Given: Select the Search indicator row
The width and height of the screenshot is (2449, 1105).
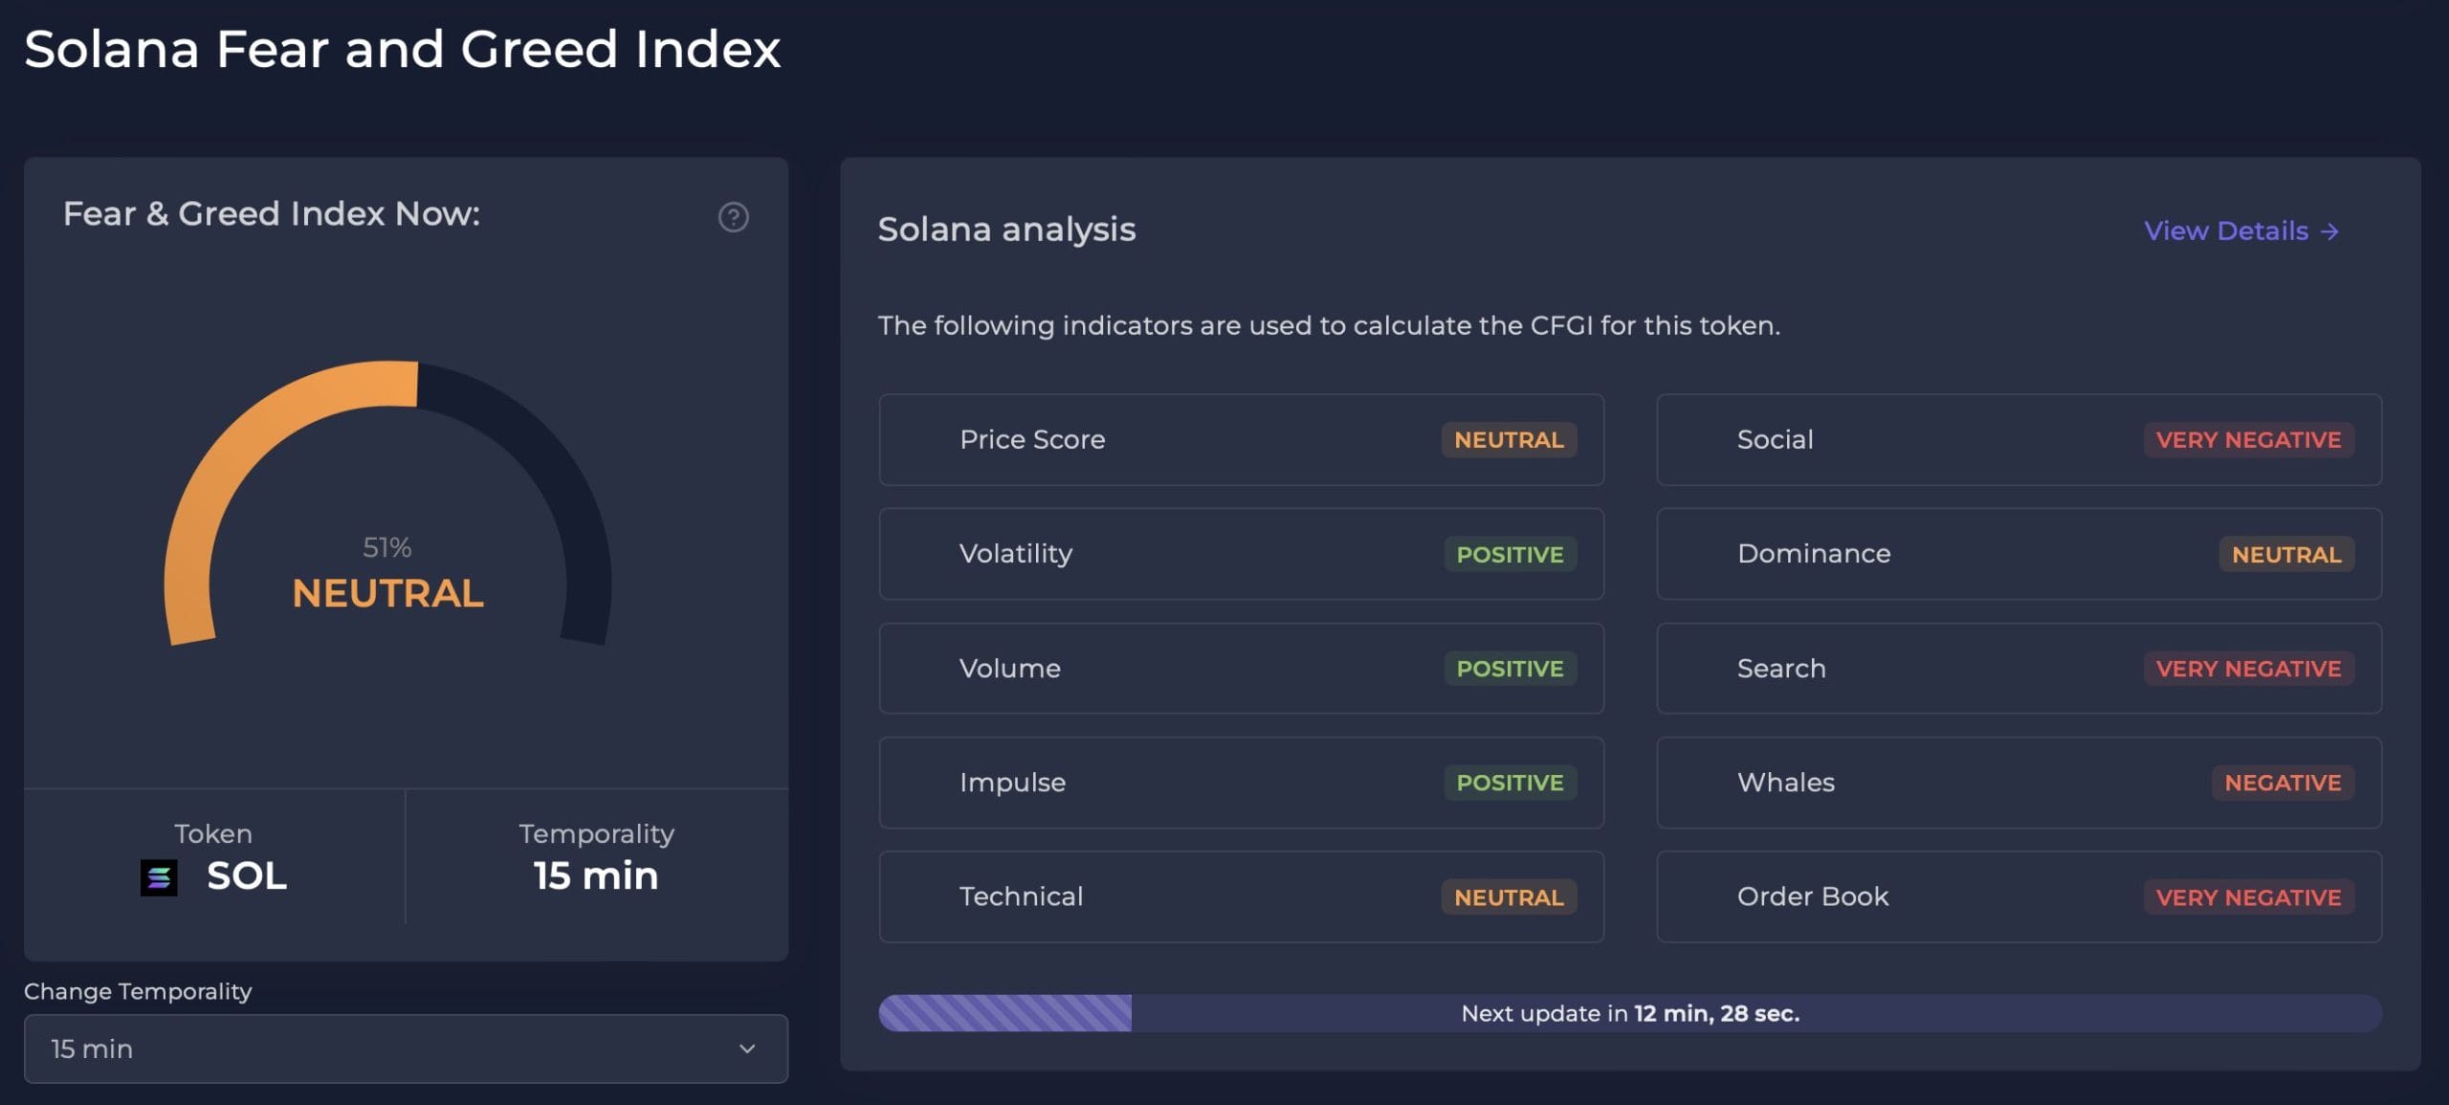Looking at the screenshot, I should [2019, 668].
